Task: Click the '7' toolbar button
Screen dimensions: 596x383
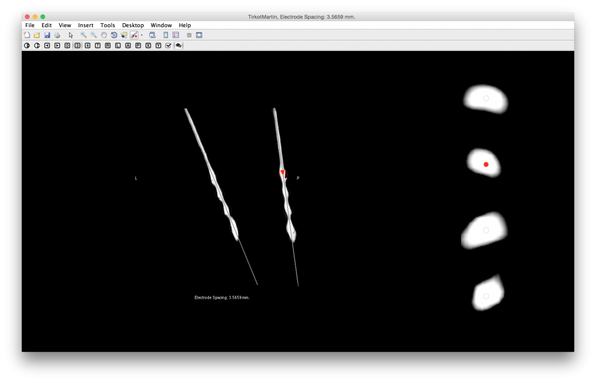Action: coord(98,46)
